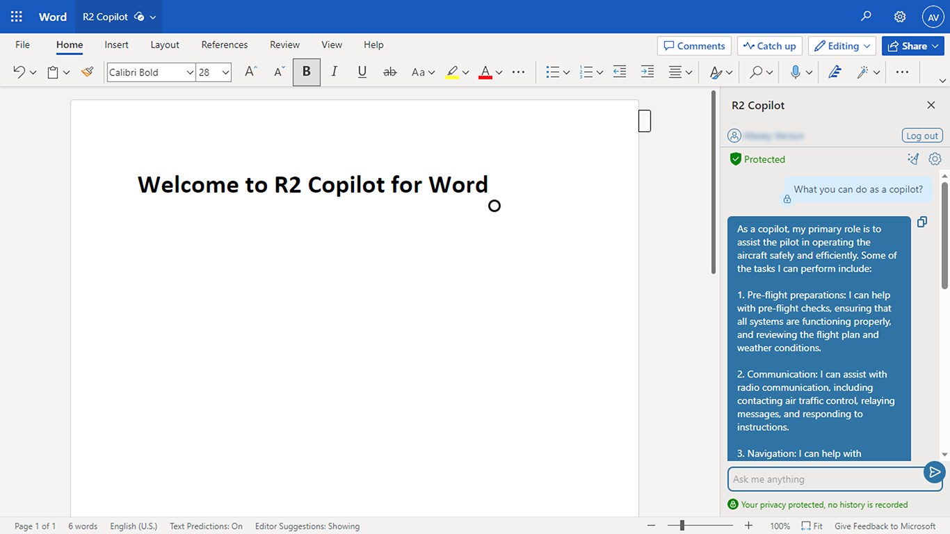
Task: Send message in R2 Copilot panel
Action: [934, 473]
